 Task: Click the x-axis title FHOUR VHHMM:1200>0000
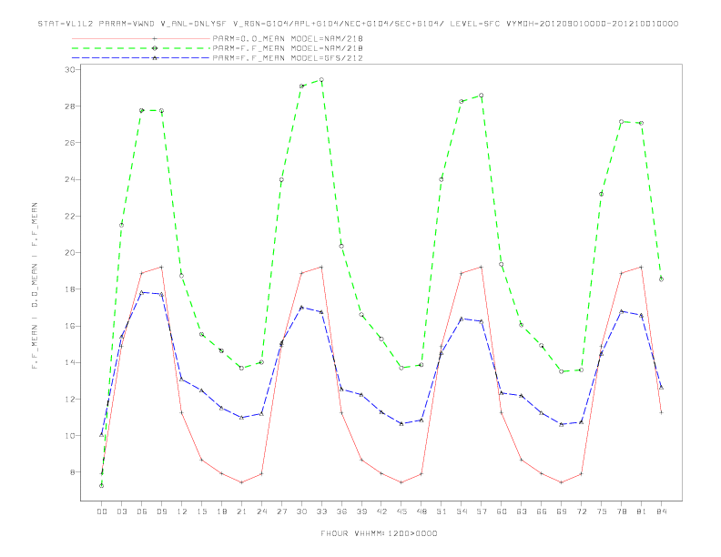379,533
